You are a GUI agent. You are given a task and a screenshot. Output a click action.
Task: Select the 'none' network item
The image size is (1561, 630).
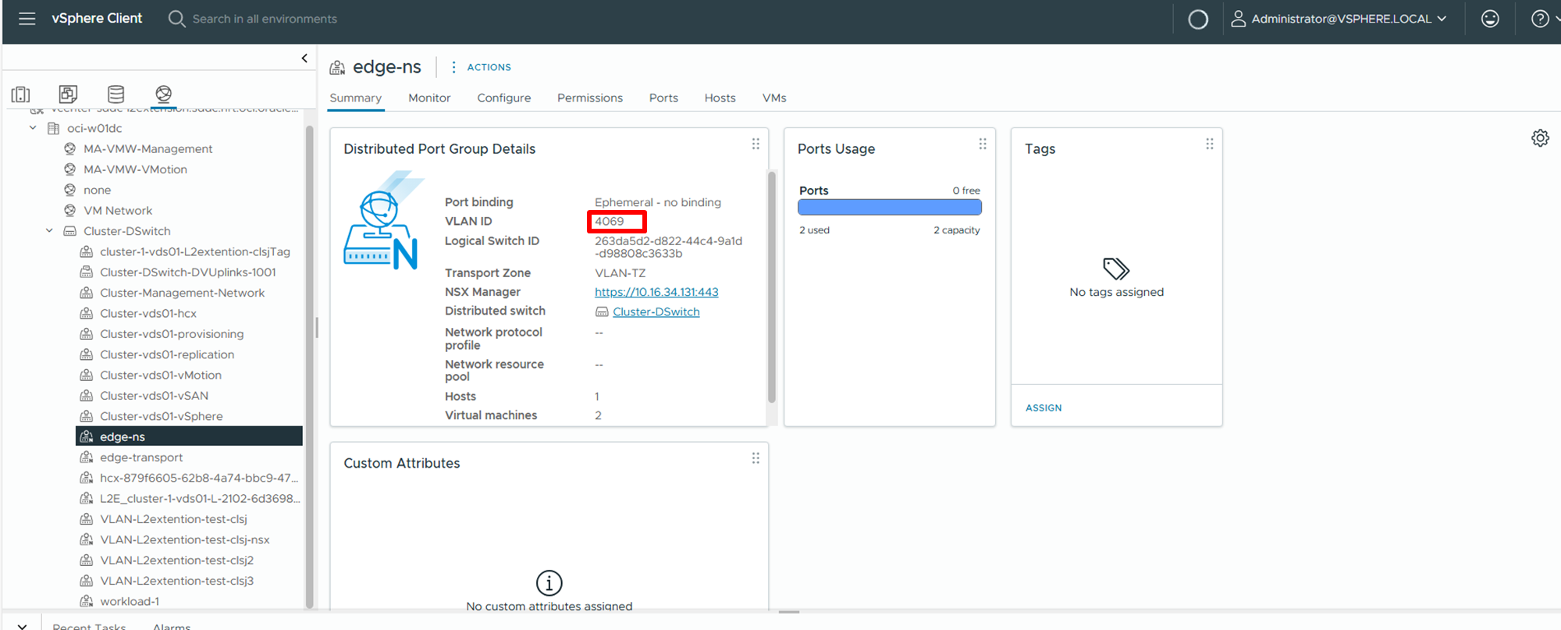pos(97,190)
